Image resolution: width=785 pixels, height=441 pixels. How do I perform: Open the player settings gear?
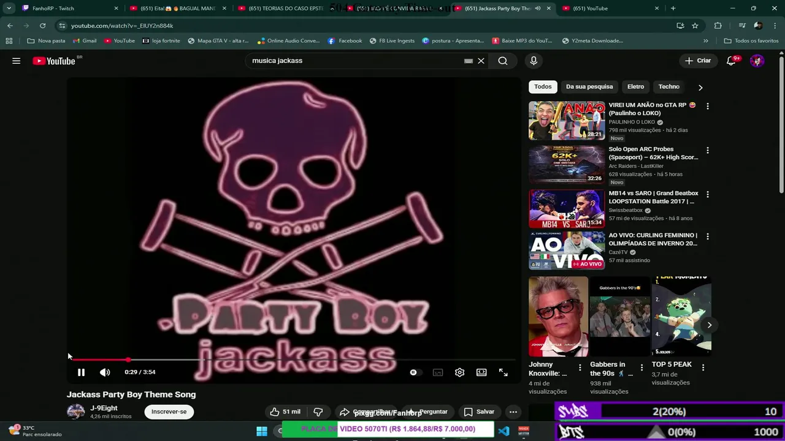(x=459, y=372)
